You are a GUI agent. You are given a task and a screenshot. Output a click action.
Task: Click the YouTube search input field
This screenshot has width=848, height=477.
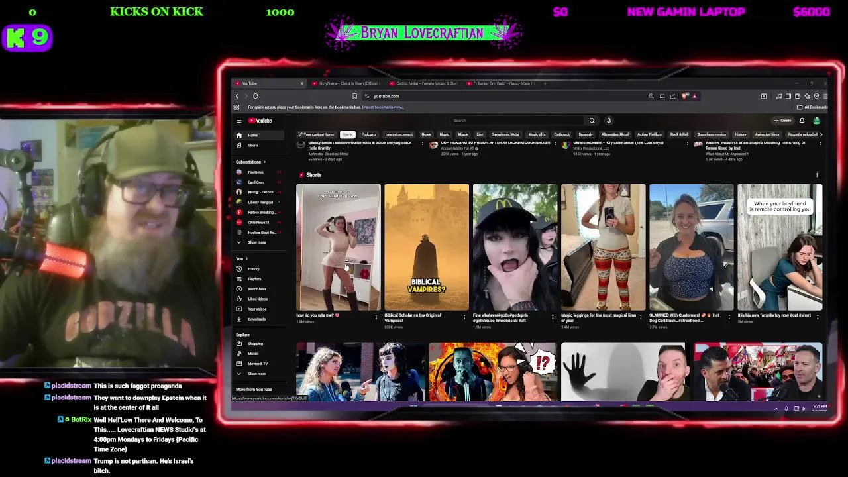[x=517, y=121]
